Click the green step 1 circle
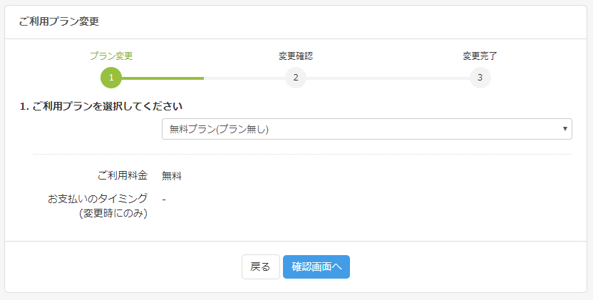The width and height of the screenshot is (593, 300). click(111, 78)
